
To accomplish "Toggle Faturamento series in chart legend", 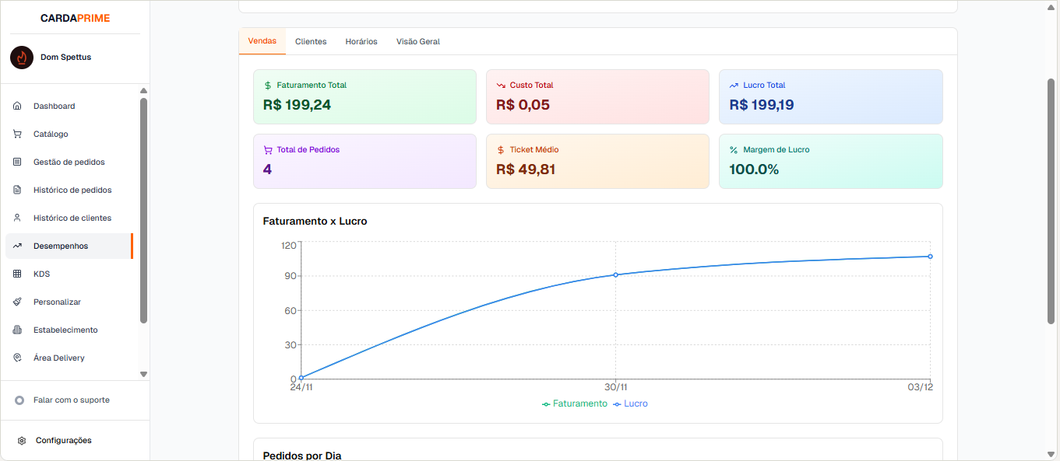I will click(575, 403).
